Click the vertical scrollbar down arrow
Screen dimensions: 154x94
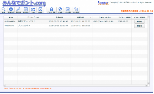click(x=148, y=83)
